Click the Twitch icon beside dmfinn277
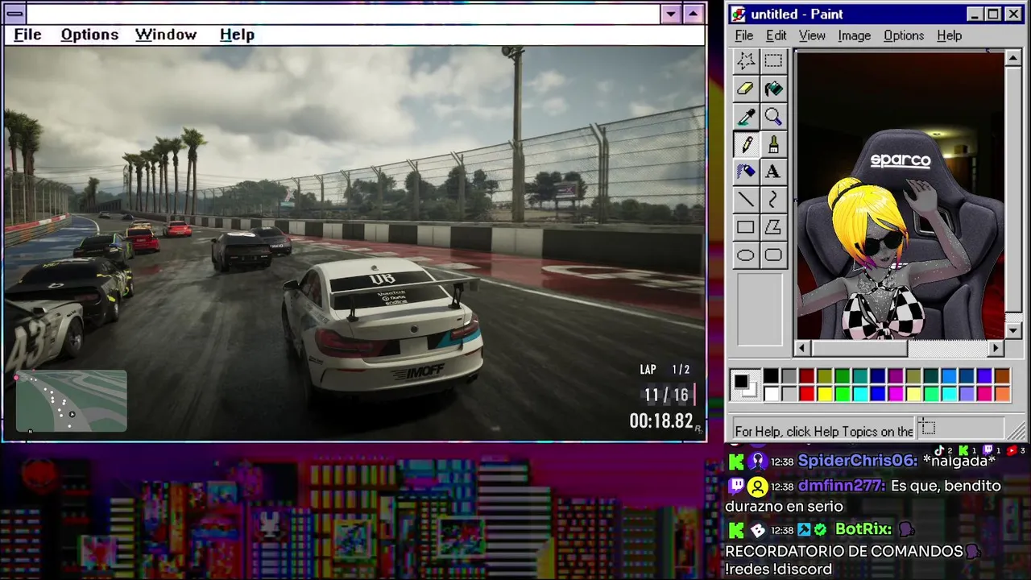 (x=735, y=487)
